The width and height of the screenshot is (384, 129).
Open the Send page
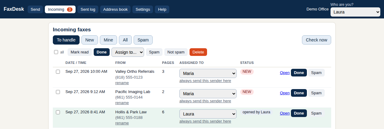point(35,10)
